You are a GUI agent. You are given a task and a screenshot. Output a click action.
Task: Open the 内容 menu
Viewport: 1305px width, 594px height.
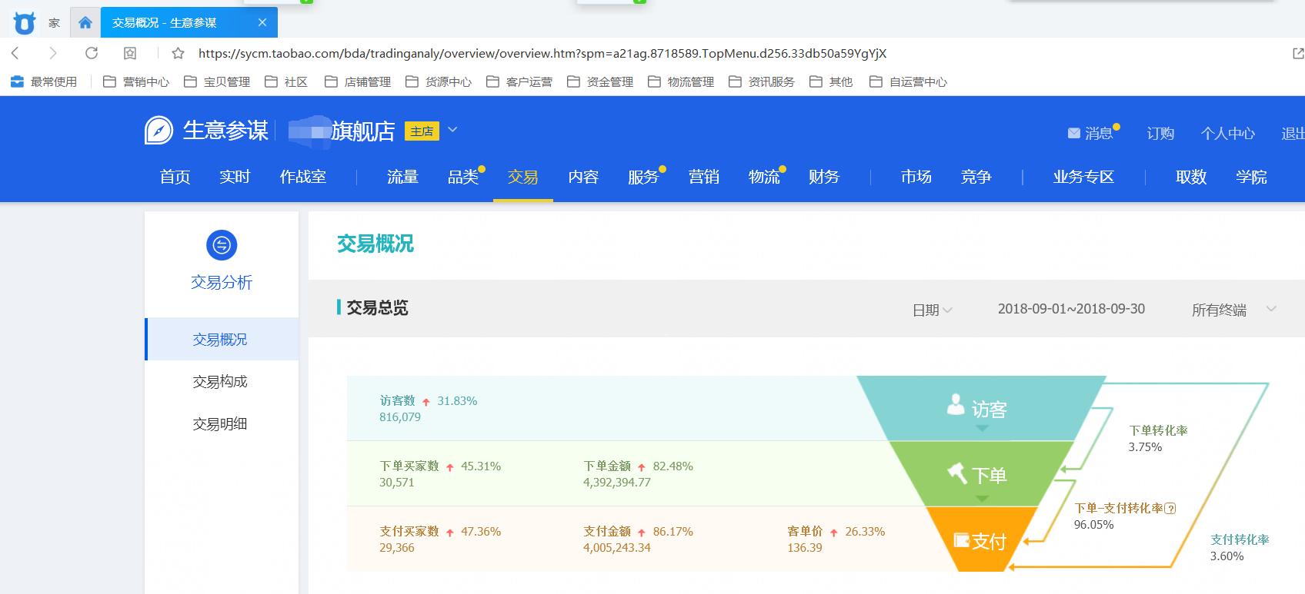(x=583, y=177)
